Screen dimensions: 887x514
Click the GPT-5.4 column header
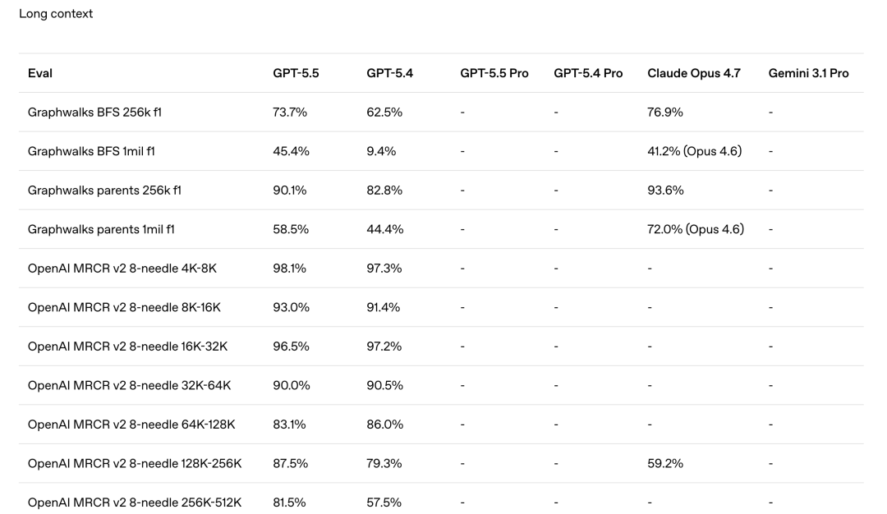point(389,73)
